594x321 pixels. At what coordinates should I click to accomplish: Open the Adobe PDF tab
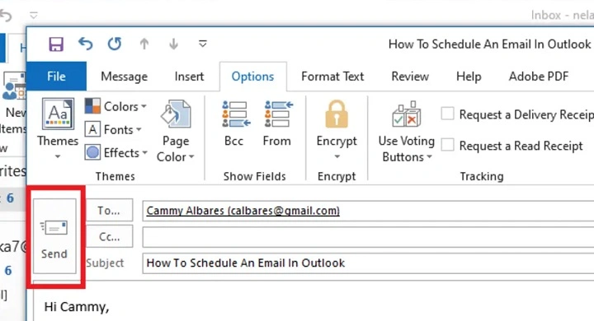click(538, 77)
